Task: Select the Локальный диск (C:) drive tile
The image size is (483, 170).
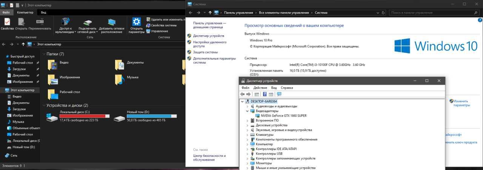Action: coord(78,116)
